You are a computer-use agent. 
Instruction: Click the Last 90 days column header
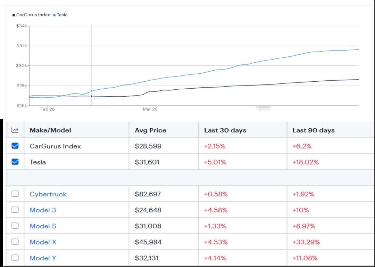coord(314,130)
